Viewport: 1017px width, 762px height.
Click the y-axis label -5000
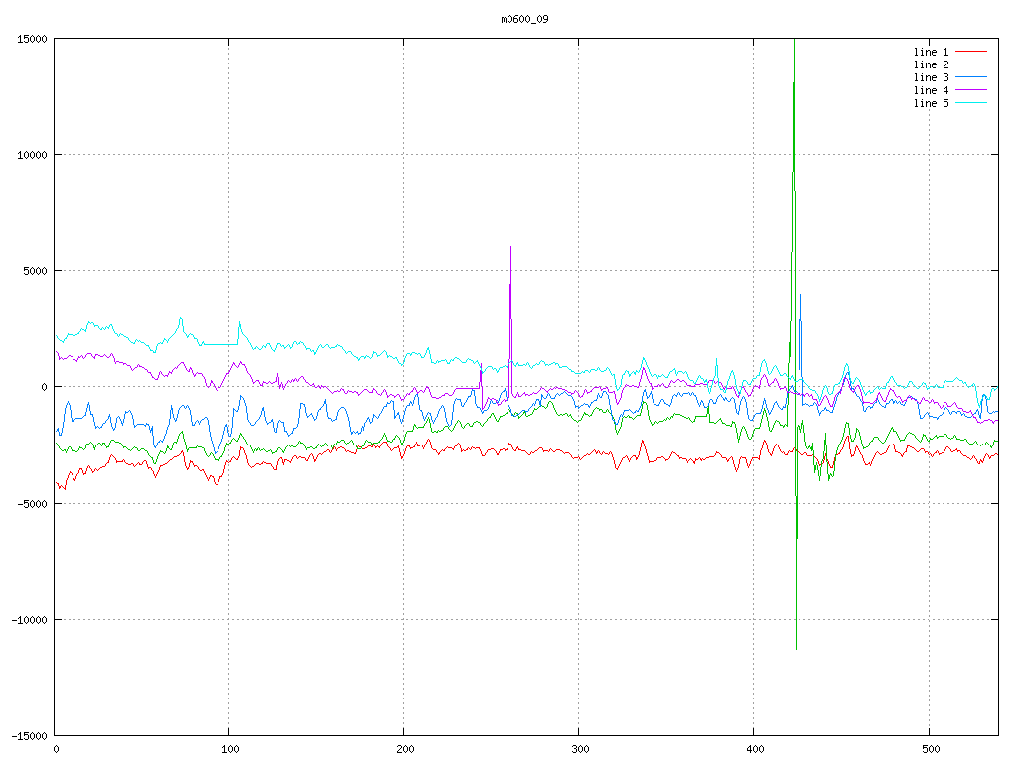(32, 503)
